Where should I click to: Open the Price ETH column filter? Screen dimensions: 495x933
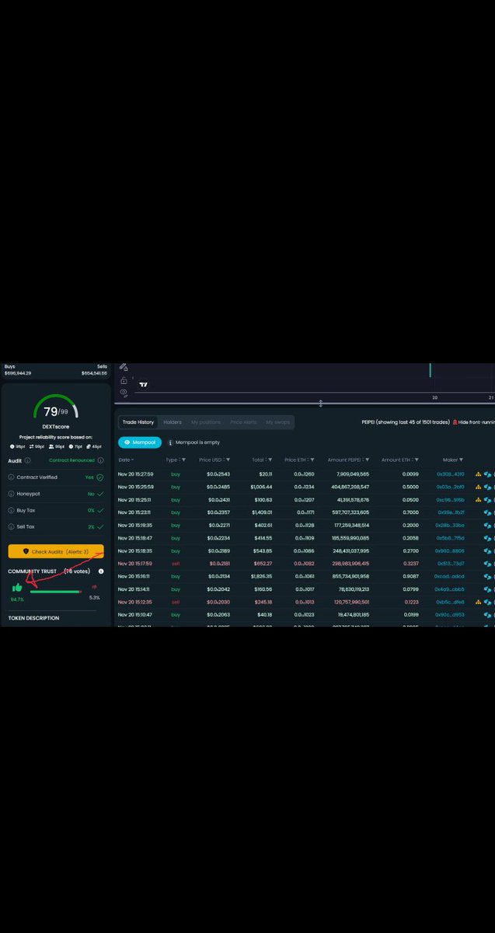click(313, 460)
